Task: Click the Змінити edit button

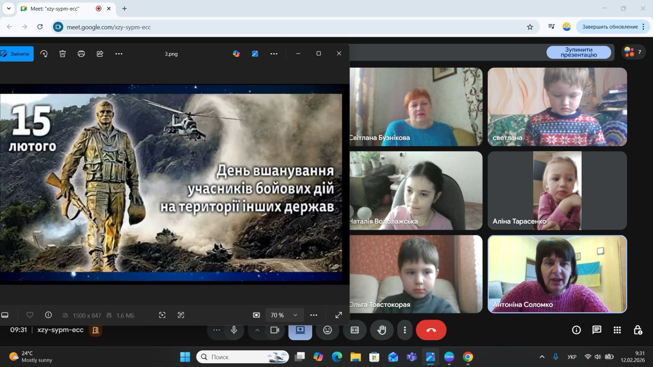Action: (16, 54)
